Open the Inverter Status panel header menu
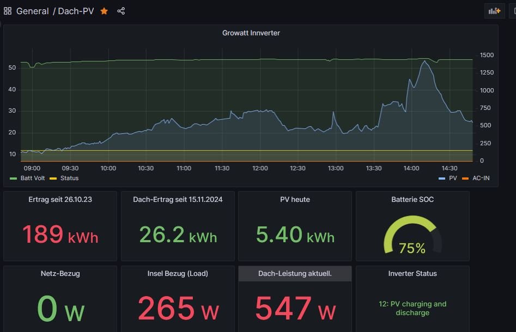This screenshot has width=516, height=332. click(x=412, y=274)
